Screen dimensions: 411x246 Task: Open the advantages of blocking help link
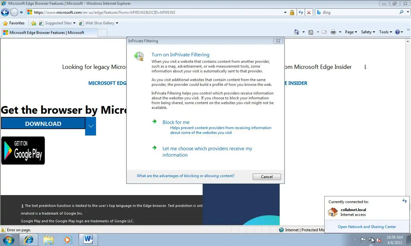pos(186,176)
